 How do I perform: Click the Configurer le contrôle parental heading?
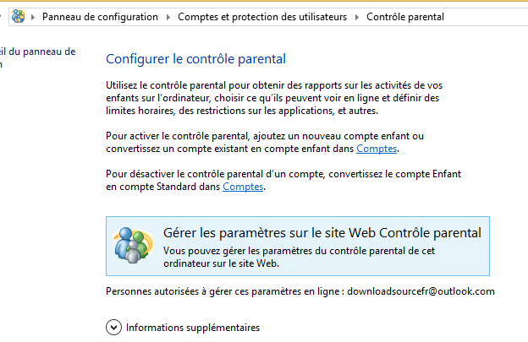click(195, 59)
